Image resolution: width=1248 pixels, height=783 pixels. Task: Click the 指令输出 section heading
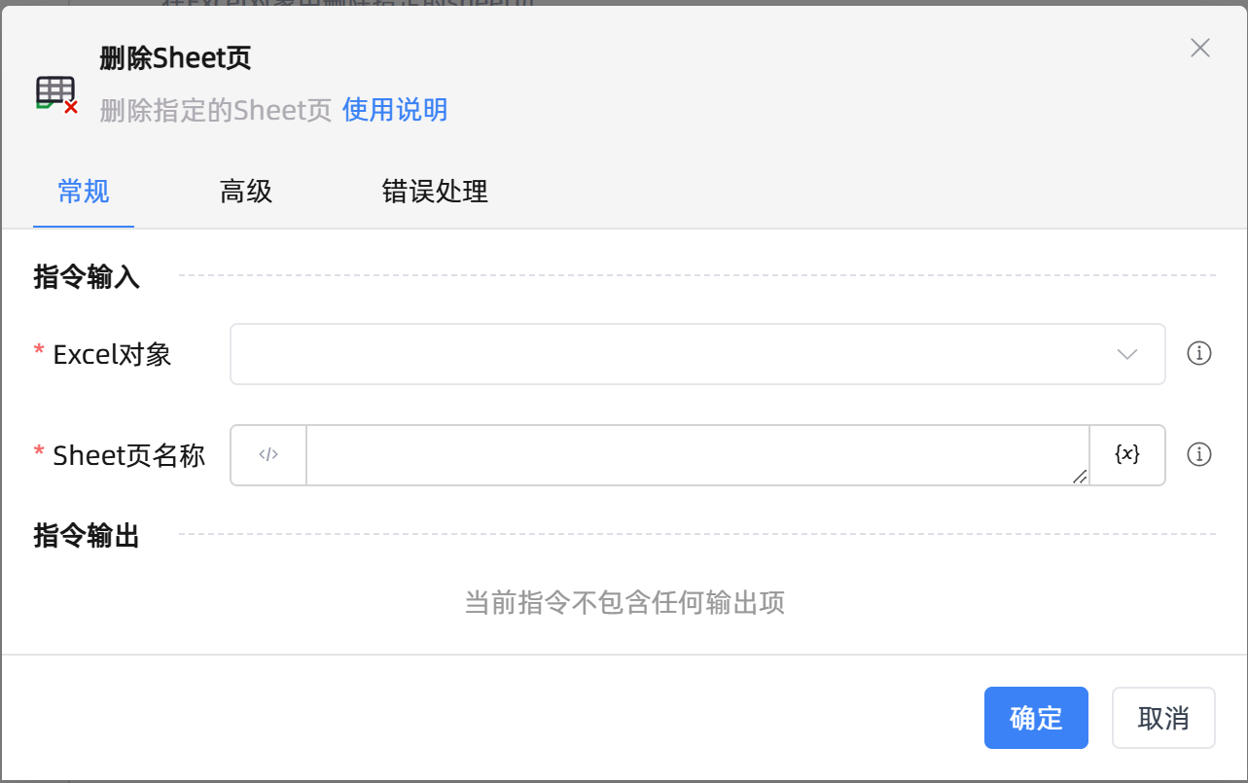(87, 536)
